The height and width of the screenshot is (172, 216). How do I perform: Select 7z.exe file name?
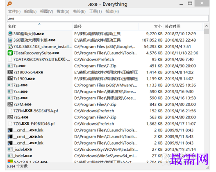pos(19,66)
